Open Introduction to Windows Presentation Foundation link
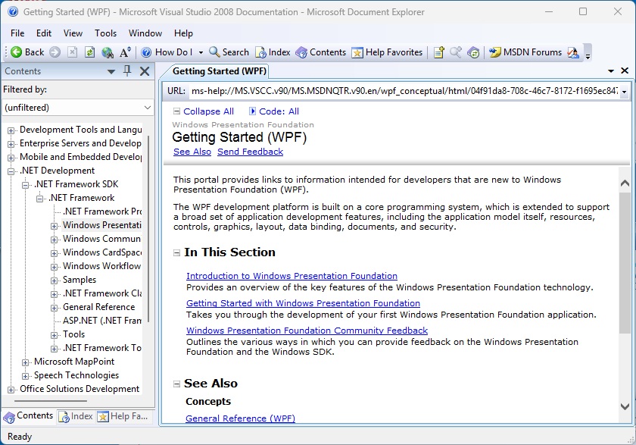Image resolution: width=636 pixels, height=445 pixels. [x=291, y=276]
